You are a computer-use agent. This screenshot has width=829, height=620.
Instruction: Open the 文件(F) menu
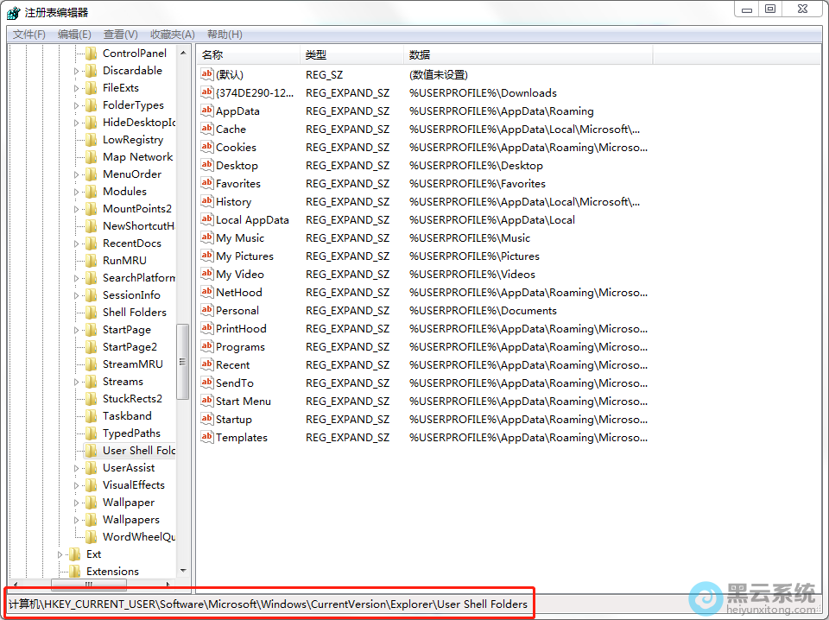click(28, 35)
